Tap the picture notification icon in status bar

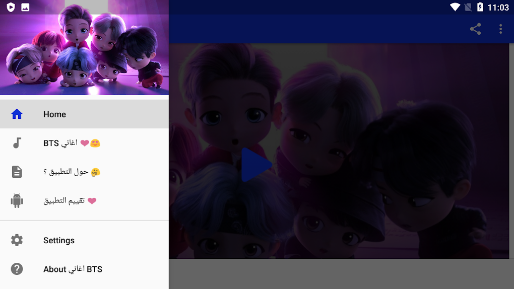point(25,7)
